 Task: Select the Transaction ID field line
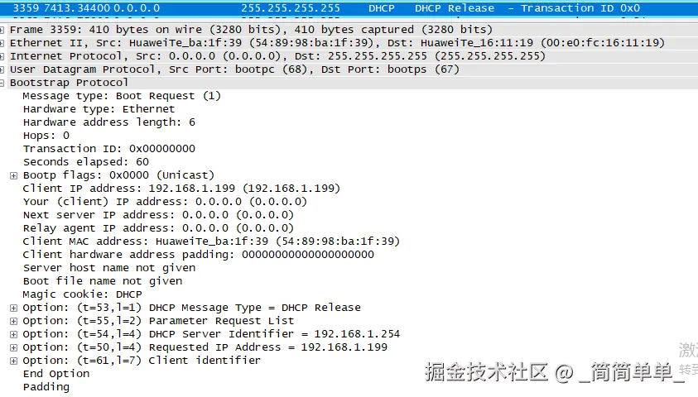coord(109,149)
